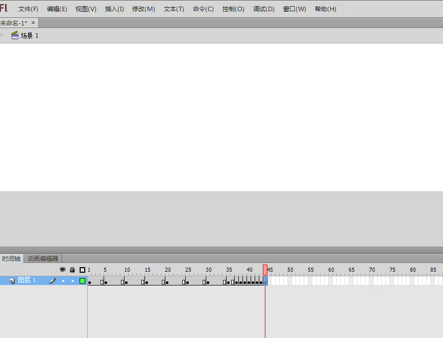
Task: Click the 图层 1 layer page icon
Action: pos(12,281)
